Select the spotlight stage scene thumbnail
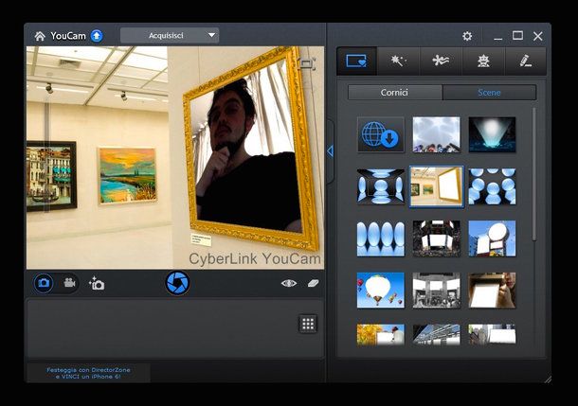The image size is (578, 406). (492, 134)
